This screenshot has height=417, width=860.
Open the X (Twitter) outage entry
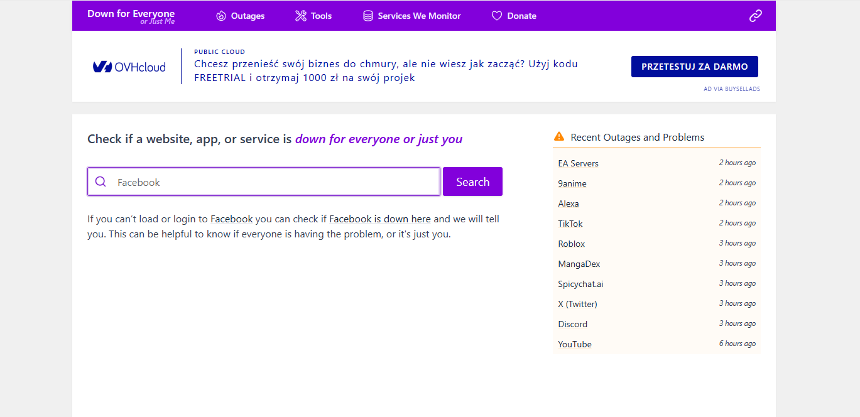click(577, 304)
